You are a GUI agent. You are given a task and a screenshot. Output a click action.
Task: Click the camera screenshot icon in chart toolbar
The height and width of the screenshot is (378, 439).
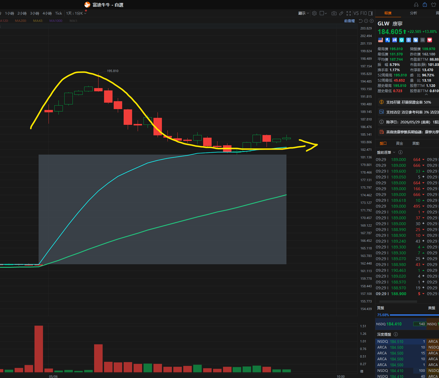pos(334,13)
